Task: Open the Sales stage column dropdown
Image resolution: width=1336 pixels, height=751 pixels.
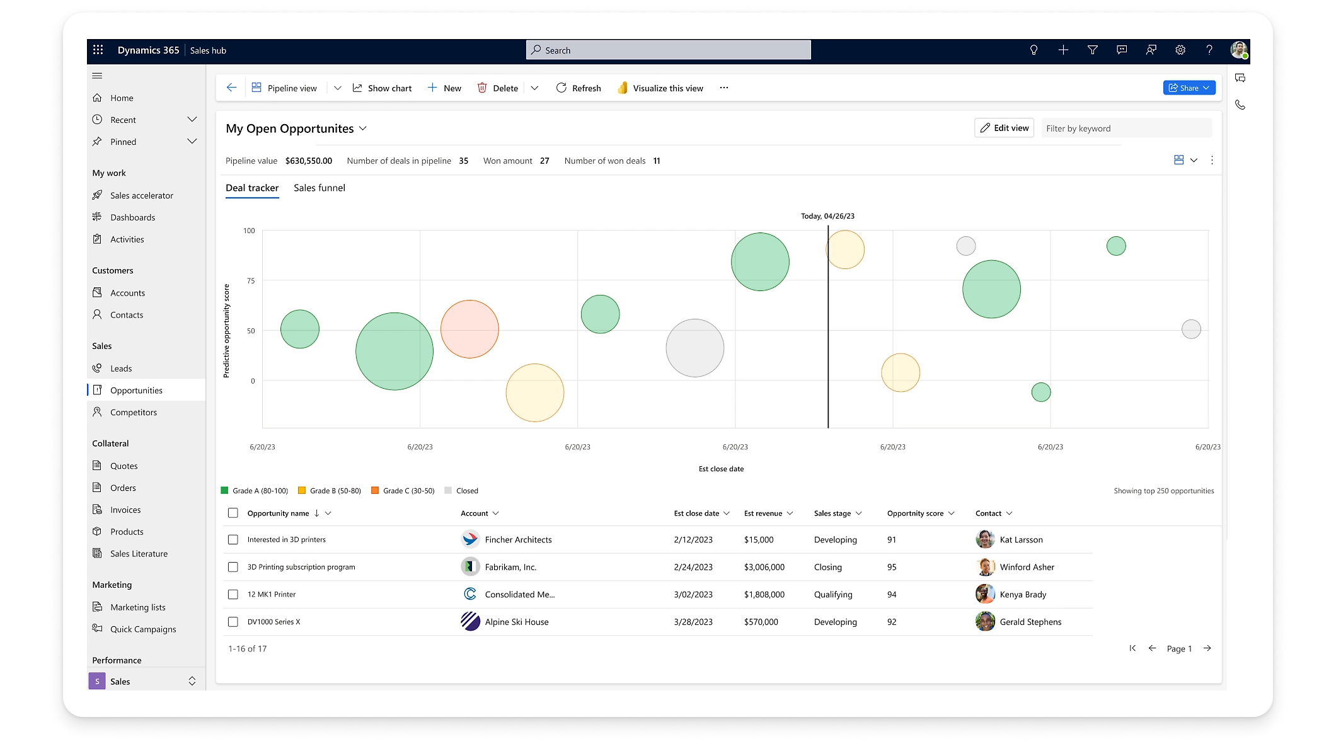Action: pyautogui.click(x=858, y=513)
